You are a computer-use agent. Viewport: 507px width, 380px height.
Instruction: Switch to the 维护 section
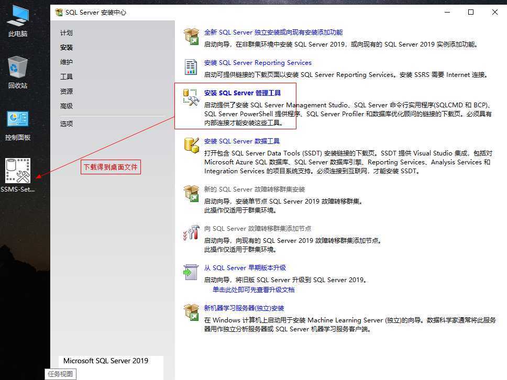67,62
